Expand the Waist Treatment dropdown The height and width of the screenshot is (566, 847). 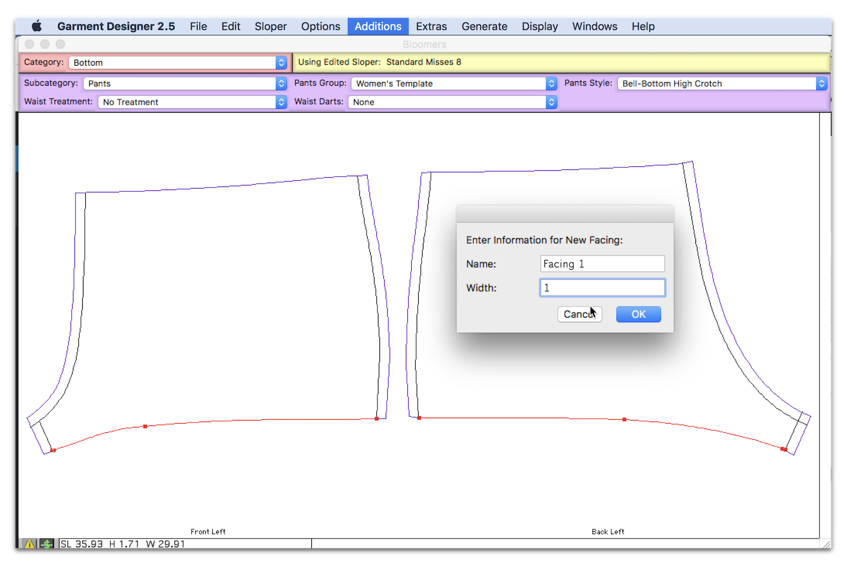[192, 102]
